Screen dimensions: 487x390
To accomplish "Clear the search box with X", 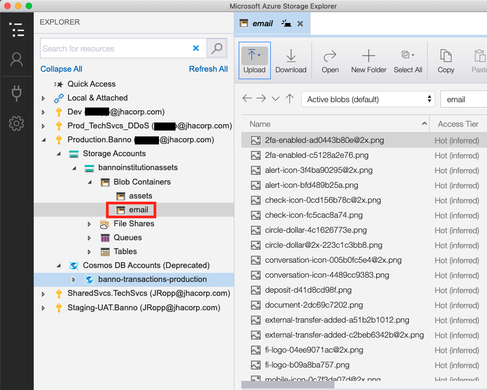I will pyautogui.click(x=196, y=48).
